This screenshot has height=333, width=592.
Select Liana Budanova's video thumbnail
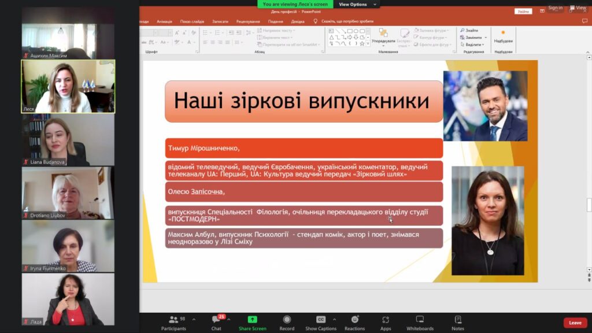click(x=68, y=140)
